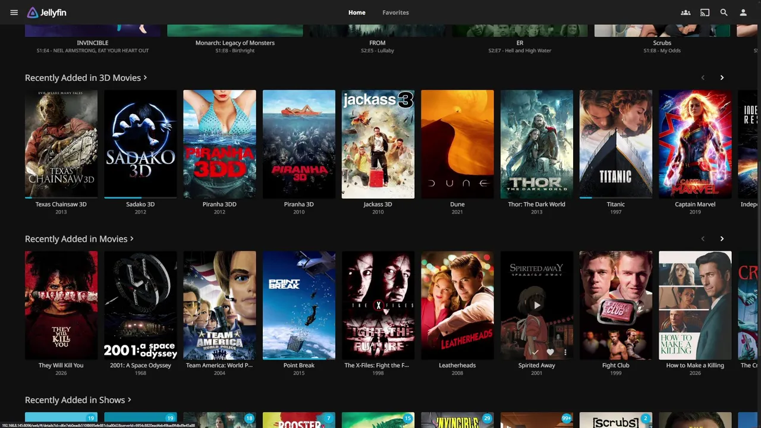761x428 pixels.
Task: Click the Jellyfin logo
Action: tap(46, 12)
